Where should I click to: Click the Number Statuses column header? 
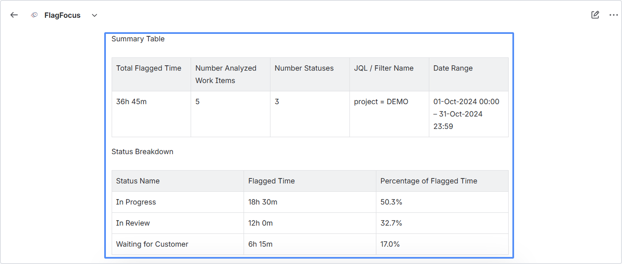coord(310,74)
